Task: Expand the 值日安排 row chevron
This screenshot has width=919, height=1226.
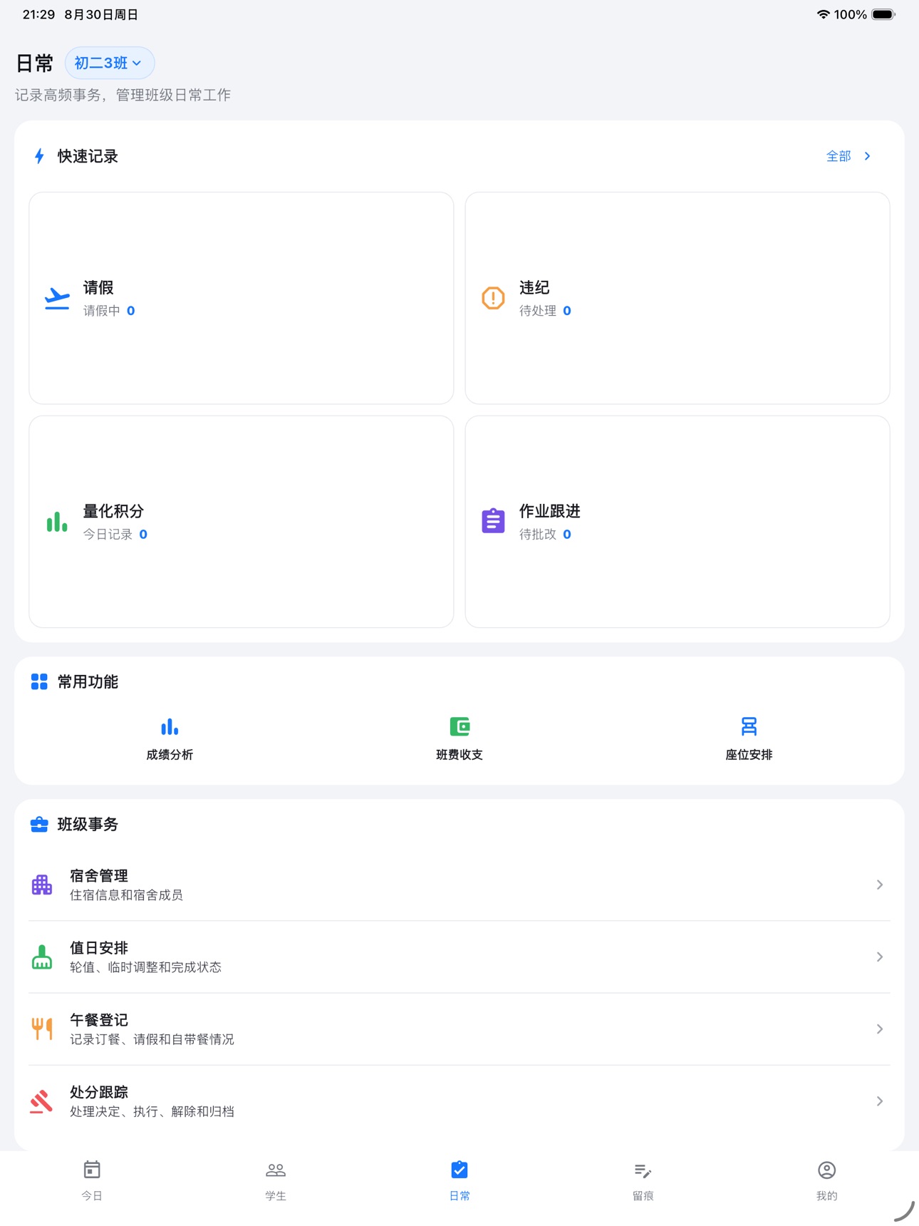Action: pyautogui.click(x=880, y=957)
